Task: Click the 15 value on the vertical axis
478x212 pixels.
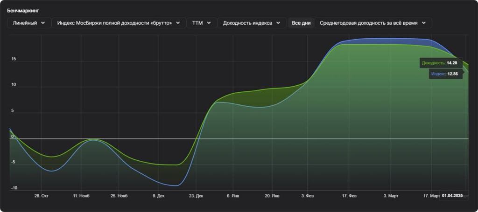Action: [14, 59]
